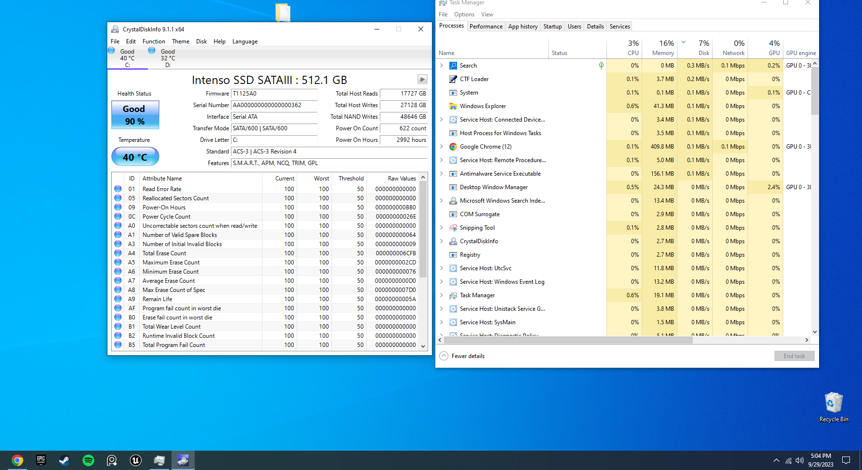This screenshot has width=862, height=470.
Task: Expand the Antimalware Service Executable group
Action: [441, 174]
